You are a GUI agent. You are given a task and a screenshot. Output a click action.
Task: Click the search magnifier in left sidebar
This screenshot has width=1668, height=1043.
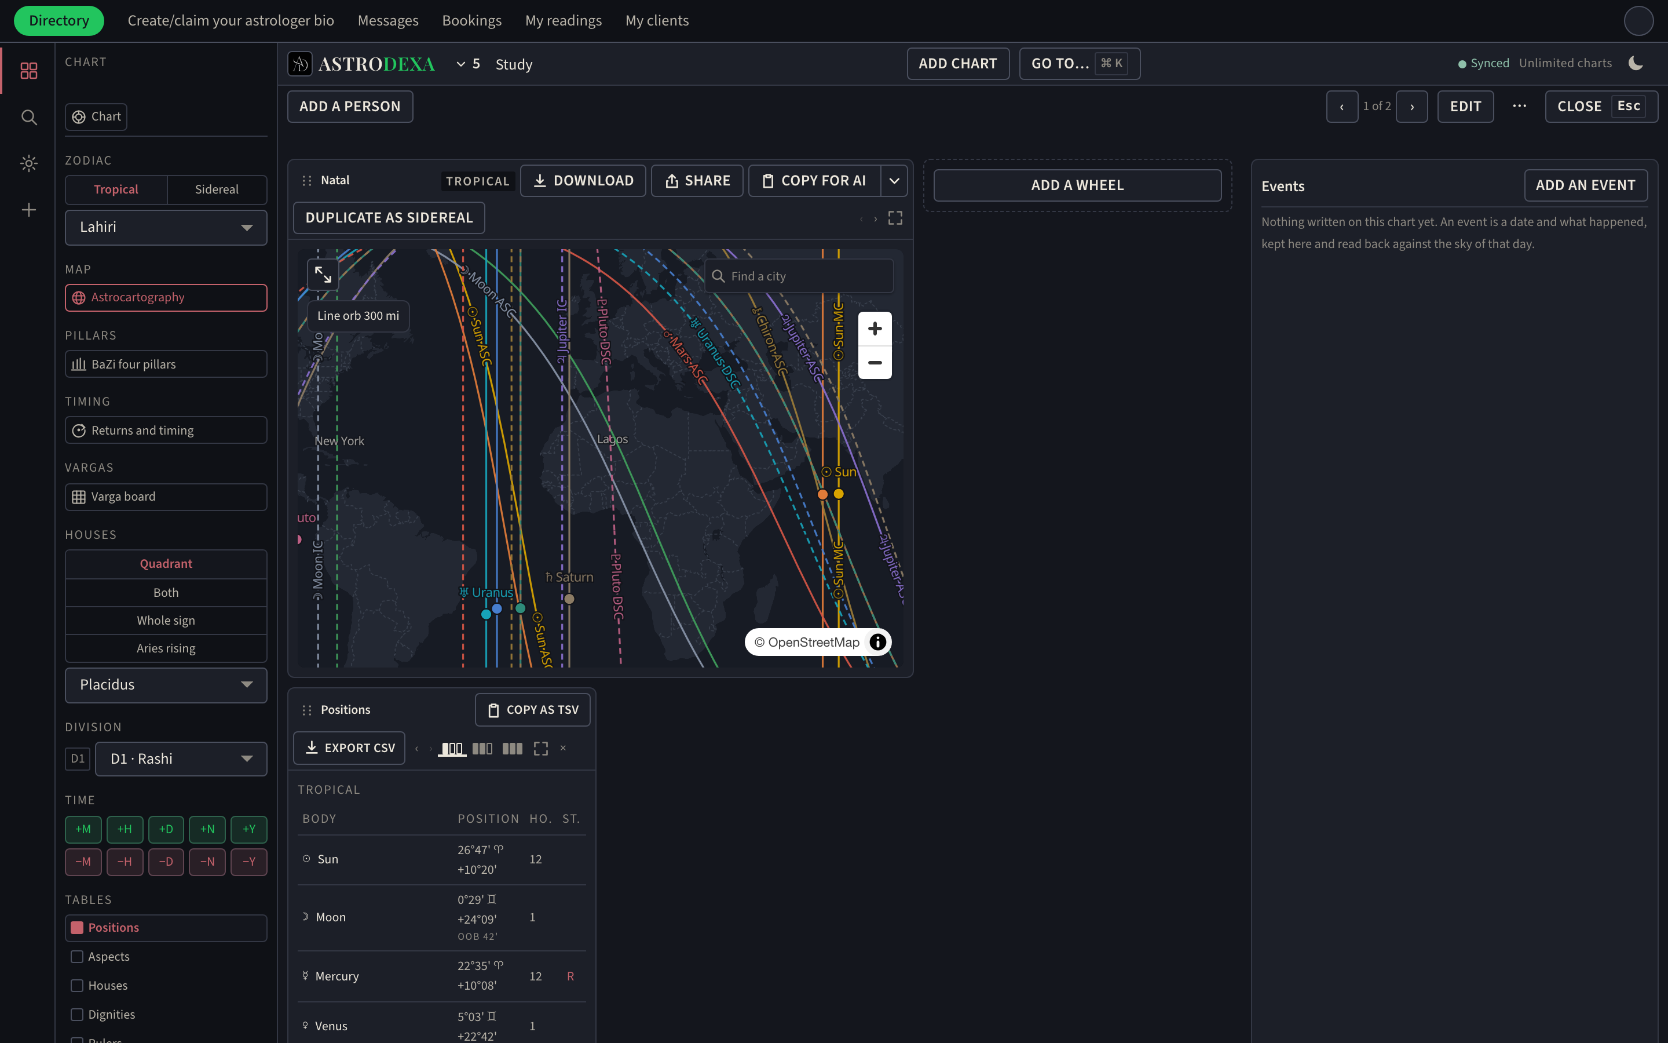(x=28, y=117)
